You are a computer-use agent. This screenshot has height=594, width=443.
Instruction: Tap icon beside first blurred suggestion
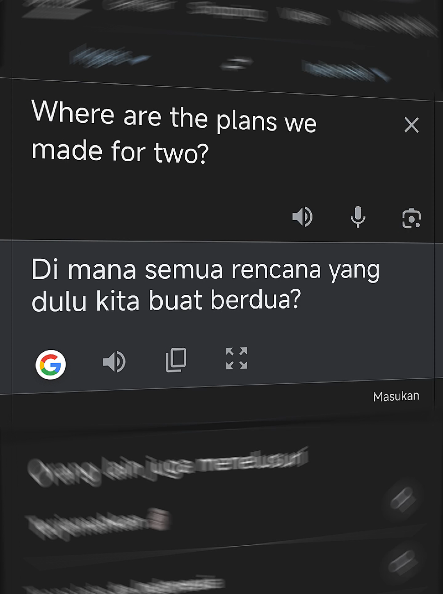point(403,498)
